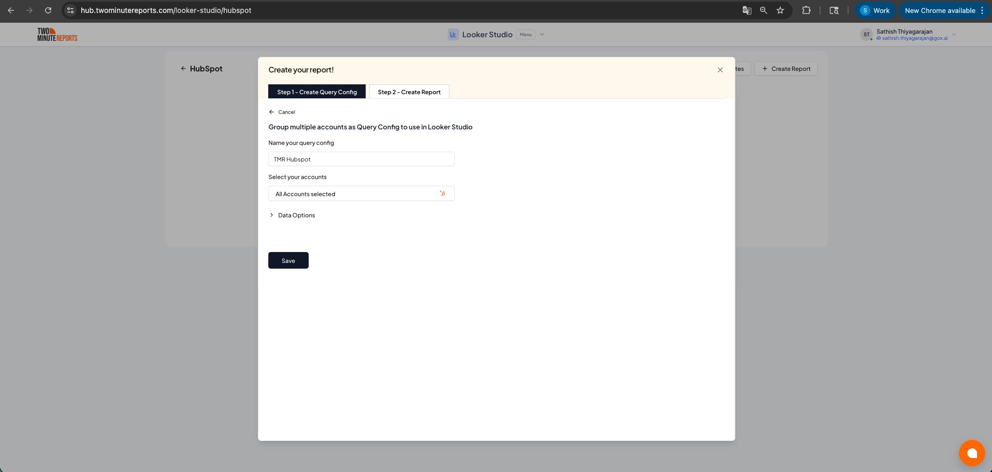Click the Work profile chip in Chrome toolbar
The width and height of the screenshot is (992, 472).
[x=875, y=10]
